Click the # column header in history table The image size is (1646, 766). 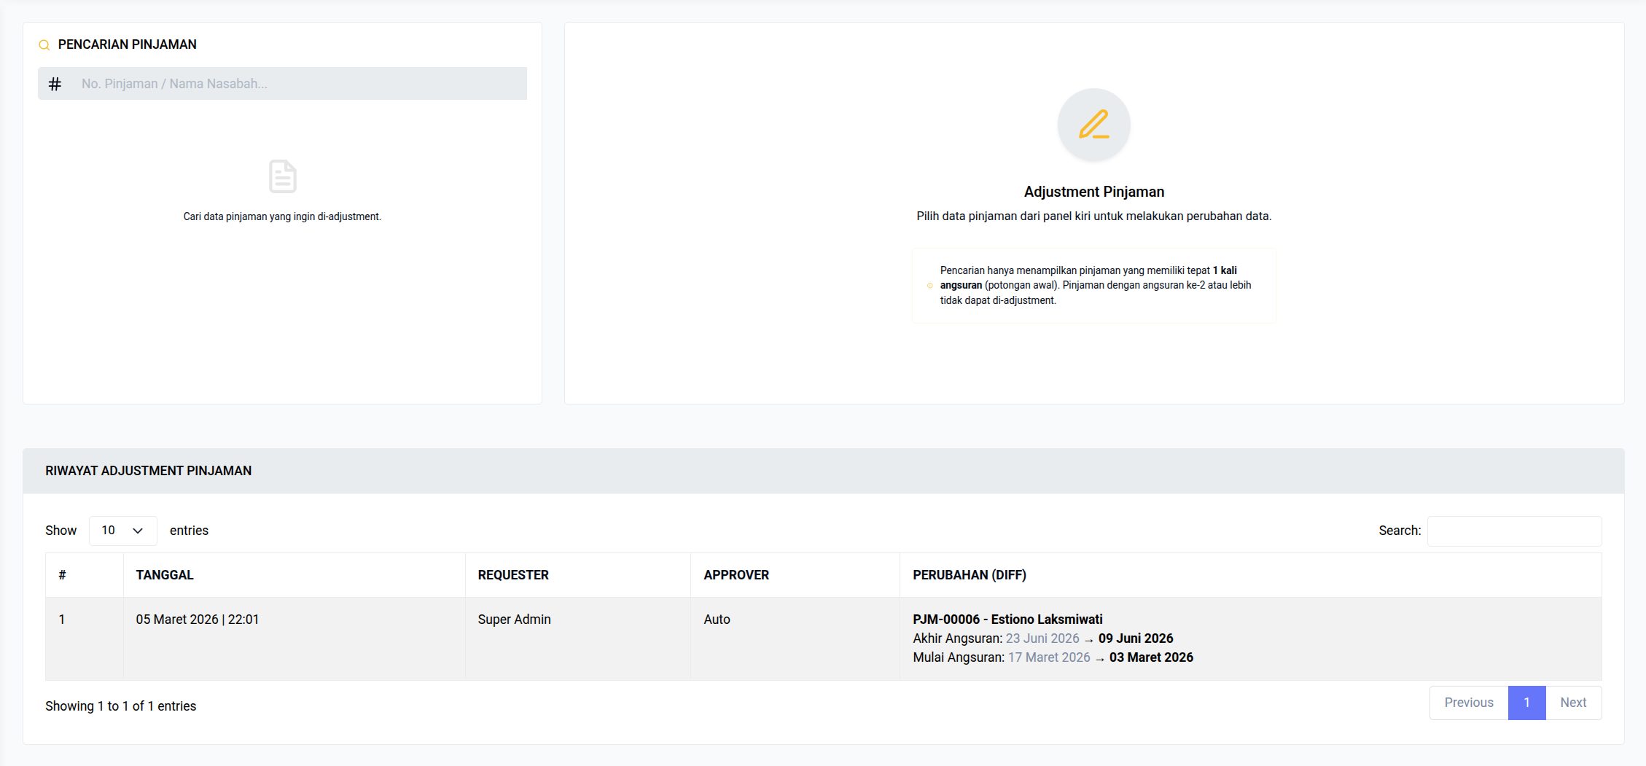tap(63, 575)
